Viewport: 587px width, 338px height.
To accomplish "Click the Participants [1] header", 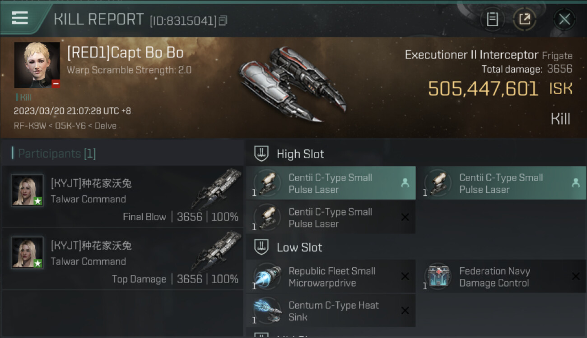I will (x=54, y=154).
